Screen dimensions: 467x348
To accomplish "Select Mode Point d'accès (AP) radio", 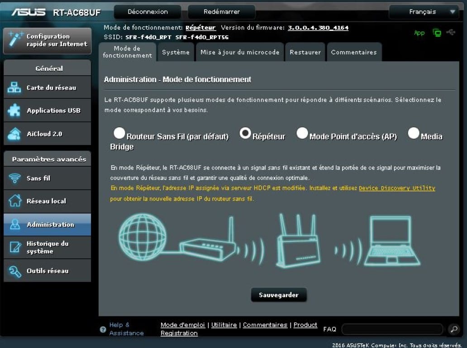I will [302, 133].
